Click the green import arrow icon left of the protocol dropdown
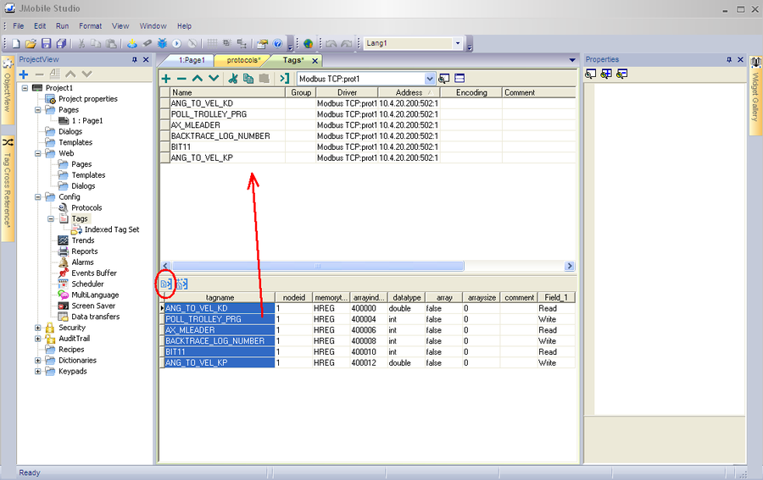The width and height of the screenshot is (763, 480). [285, 78]
